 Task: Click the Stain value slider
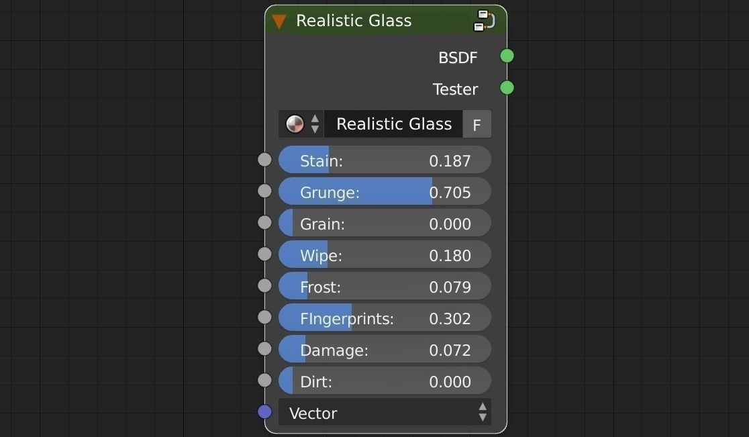point(385,160)
